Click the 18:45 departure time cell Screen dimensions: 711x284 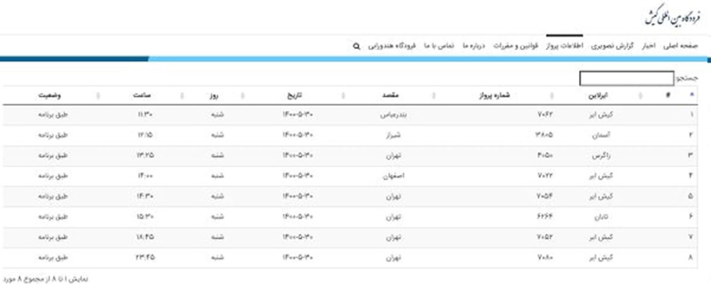(x=145, y=237)
